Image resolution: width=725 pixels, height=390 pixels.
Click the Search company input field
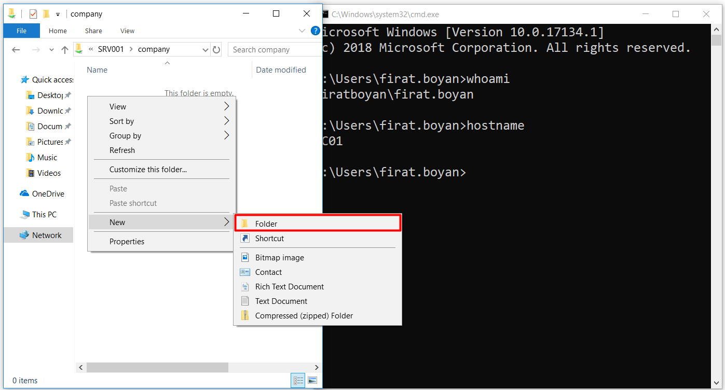[x=275, y=50]
